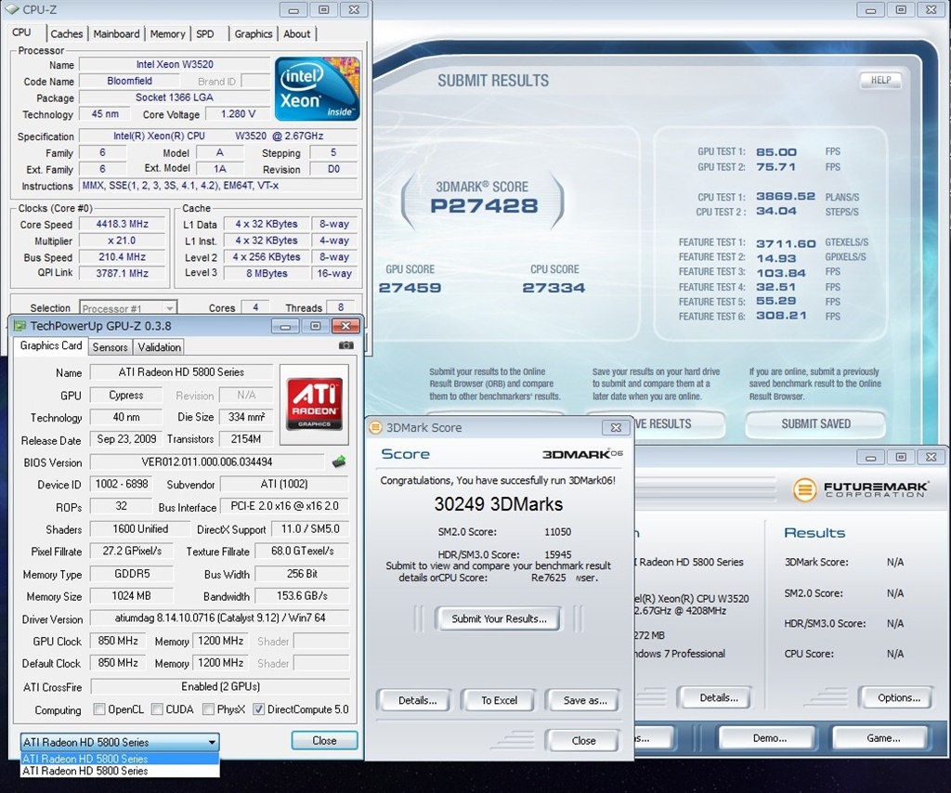Screen dimensions: 951x793
Task: Switch to the Caches tab in CPU-Z
Action: pyautogui.click(x=67, y=34)
